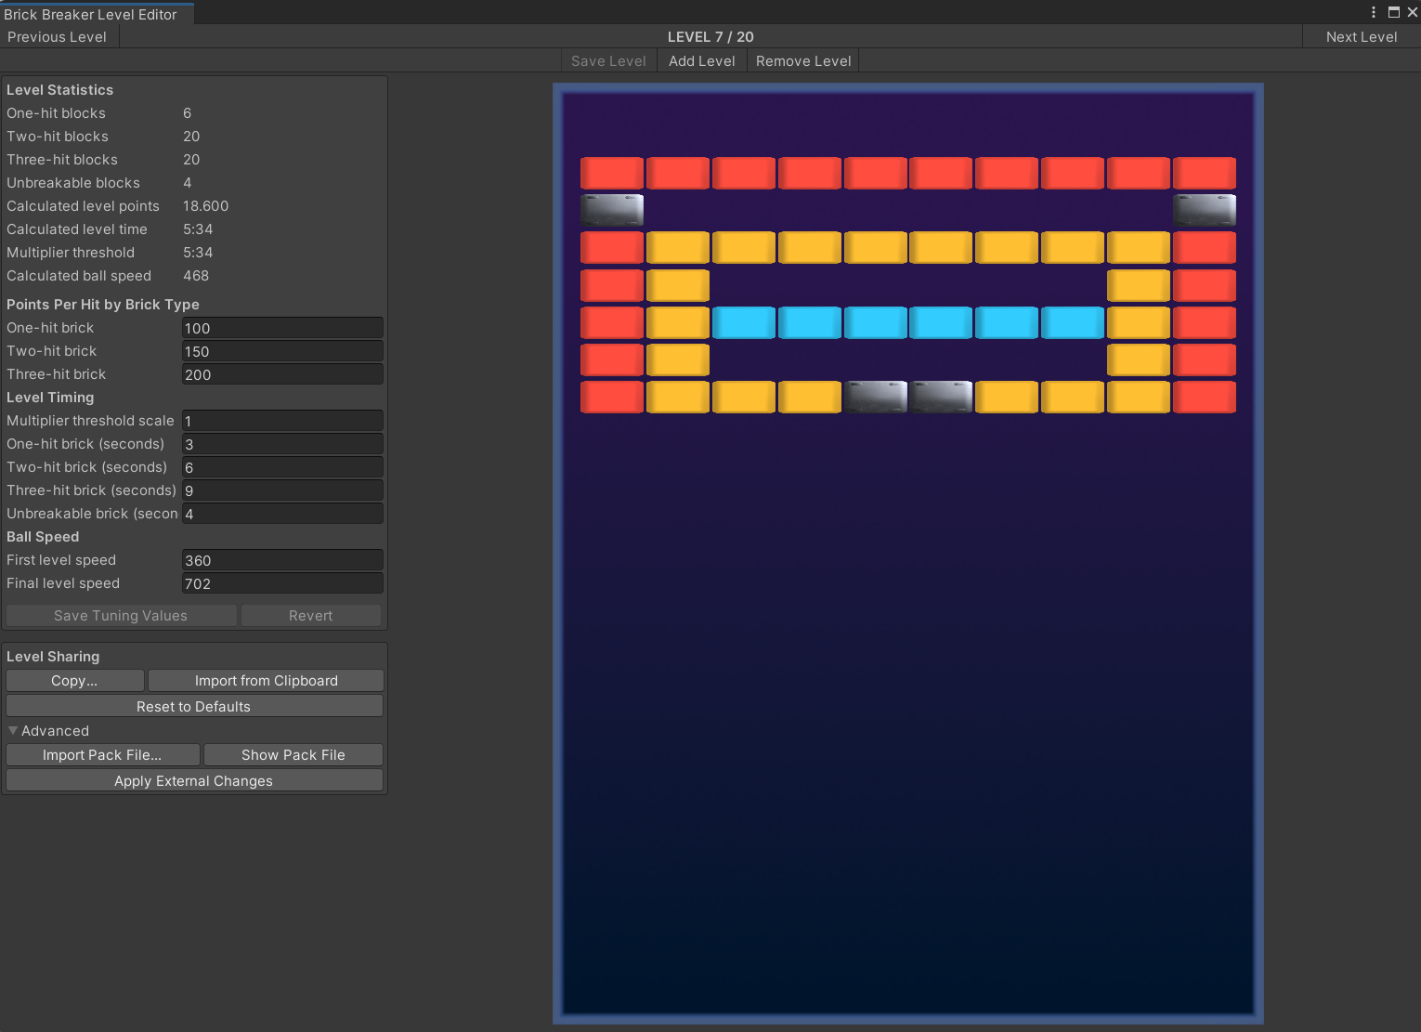Select the rightmost blue one-hit brick
The width and height of the screenshot is (1421, 1032).
1073,322
